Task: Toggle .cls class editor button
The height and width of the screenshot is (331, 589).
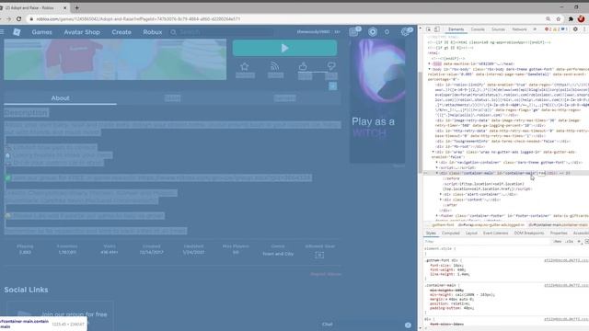Action: (x=569, y=242)
